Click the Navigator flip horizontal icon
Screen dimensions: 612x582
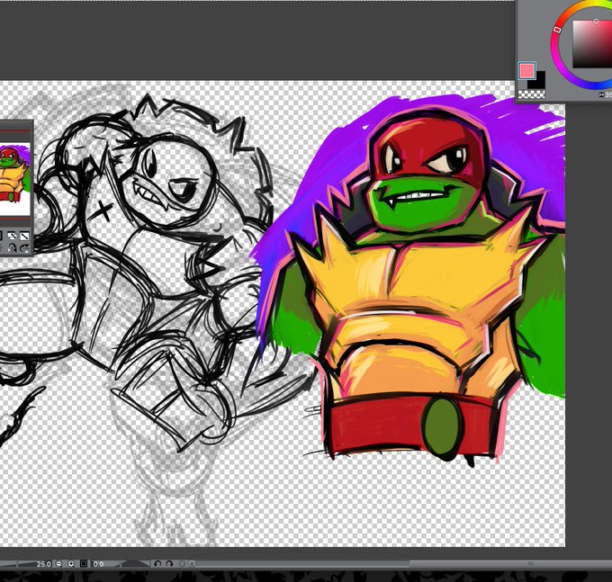12,247
